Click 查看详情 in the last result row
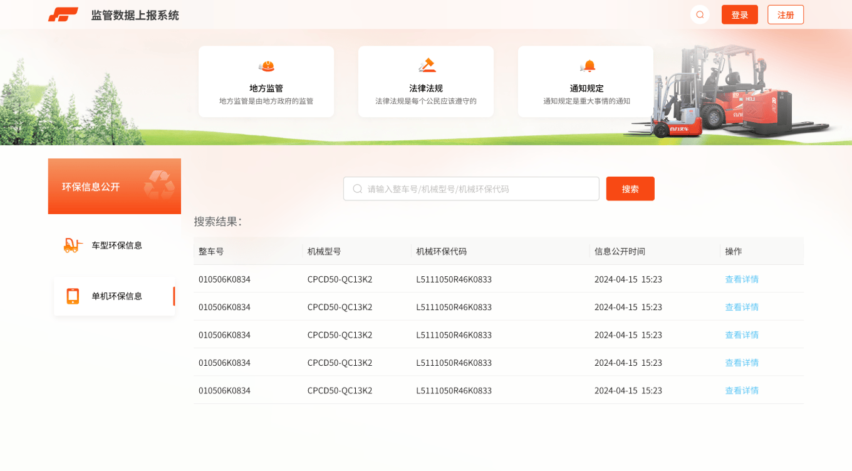 (742, 390)
